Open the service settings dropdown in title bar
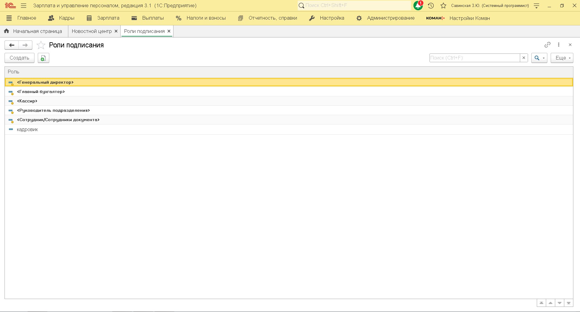 pyautogui.click(x=536, y=5)
